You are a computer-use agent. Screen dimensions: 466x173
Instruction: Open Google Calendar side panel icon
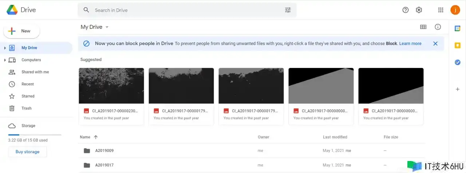[x=458, y=29]
